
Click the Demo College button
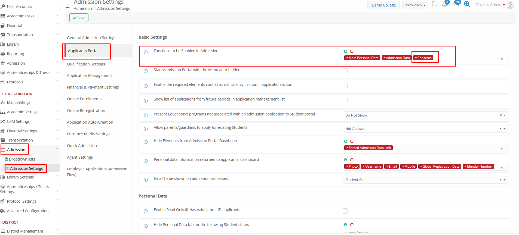(x=383, y=5)
